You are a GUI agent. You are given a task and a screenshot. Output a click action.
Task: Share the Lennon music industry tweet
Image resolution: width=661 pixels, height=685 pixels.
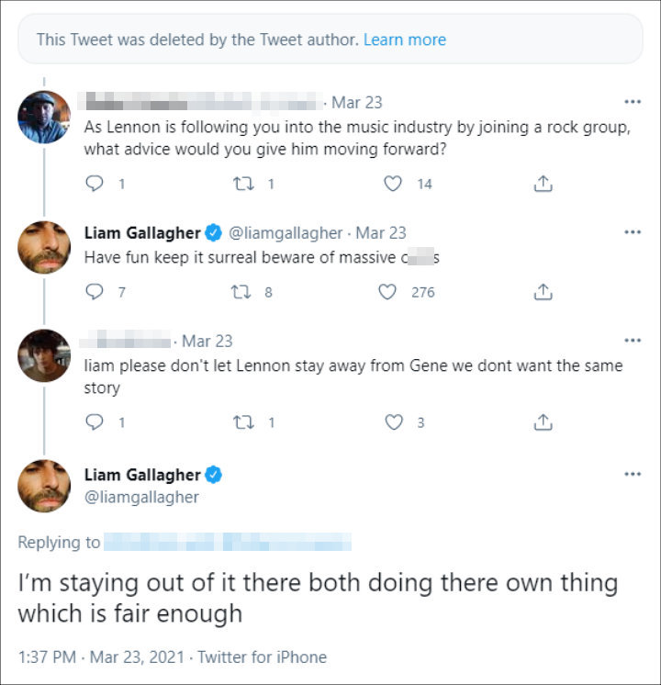(543, 184)
